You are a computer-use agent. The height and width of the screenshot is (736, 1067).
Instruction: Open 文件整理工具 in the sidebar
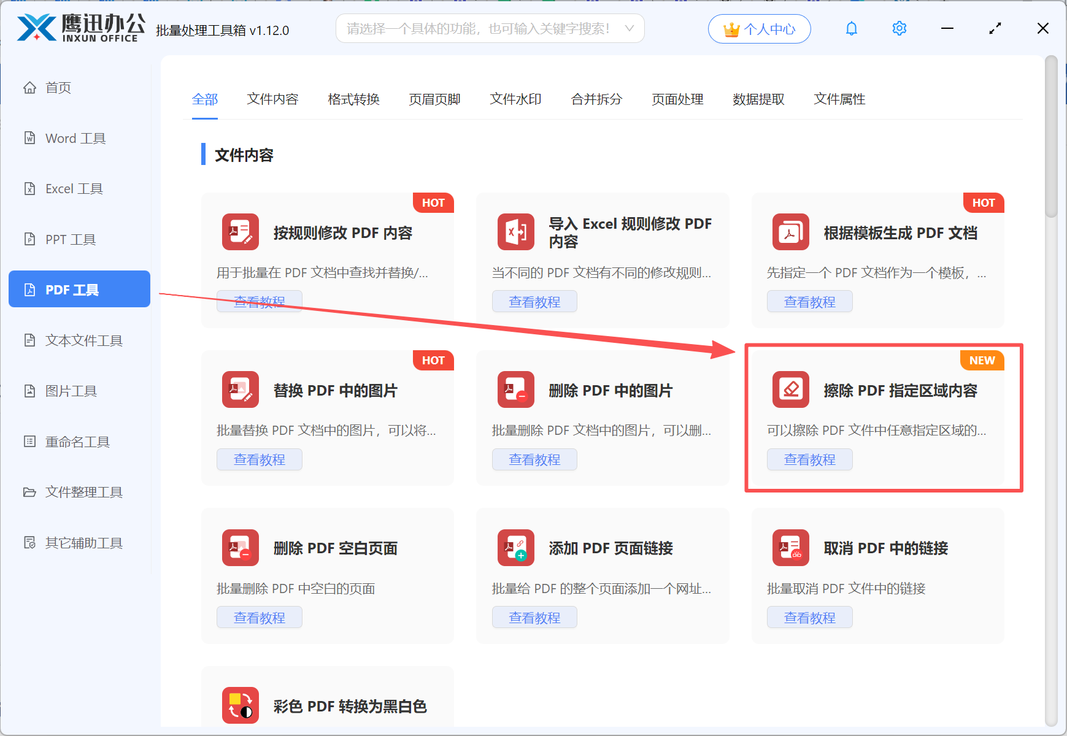pyautogui.click(x=79, y=492)
